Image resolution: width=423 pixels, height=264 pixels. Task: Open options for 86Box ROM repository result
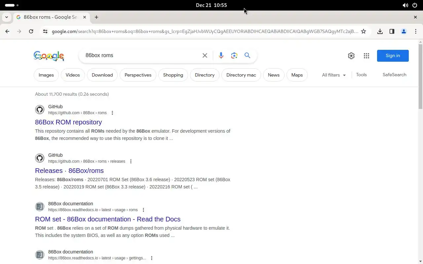[112, 113]
